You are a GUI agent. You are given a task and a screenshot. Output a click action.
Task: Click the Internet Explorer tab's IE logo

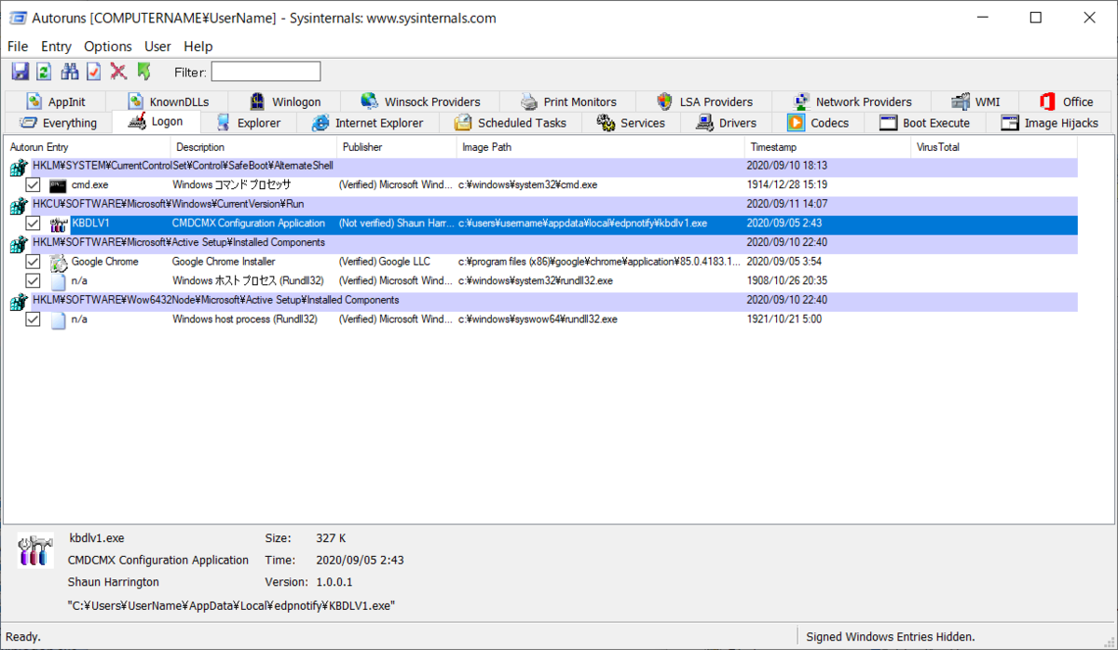[320, 123]
